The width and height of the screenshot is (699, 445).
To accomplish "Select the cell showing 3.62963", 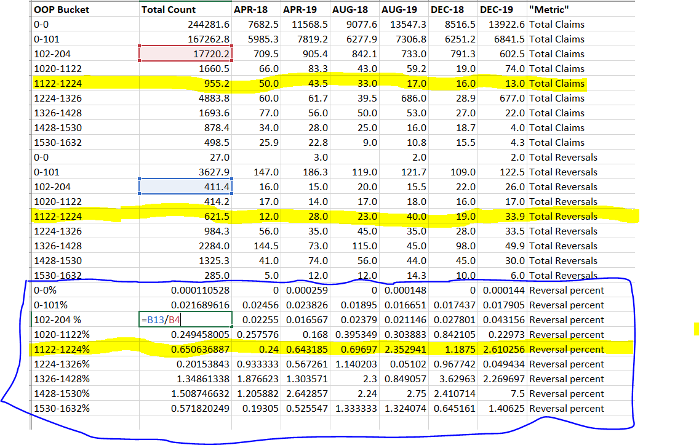I will click(453, 379).
